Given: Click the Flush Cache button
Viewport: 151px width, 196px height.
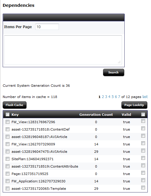Looking at the screenshot, I should click(x=15, y=105).
